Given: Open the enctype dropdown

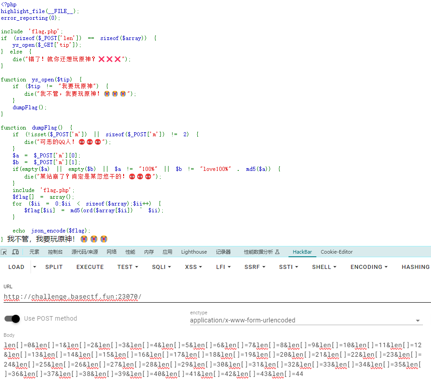Looking at the screenshot, I should tap(306, 320).
